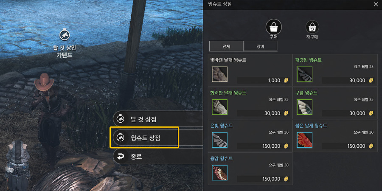This screenshot has width=382, height=191.
Task: Open the 윙슈트 상점 dialog option
Action: click(x=158, y=138)
